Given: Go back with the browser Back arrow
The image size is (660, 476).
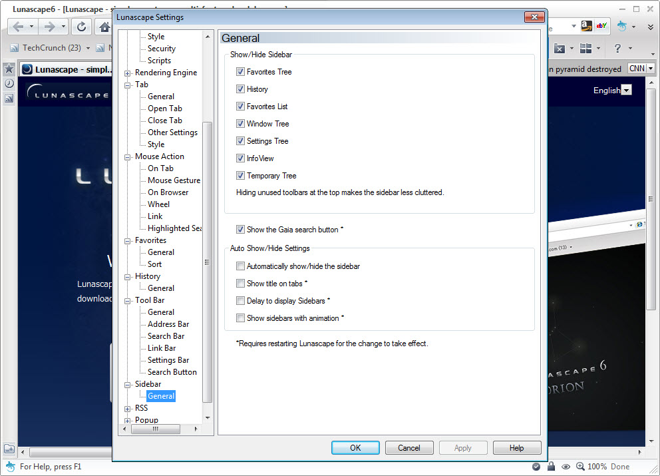Looking at the screenshot, I should tap(18, 27).
